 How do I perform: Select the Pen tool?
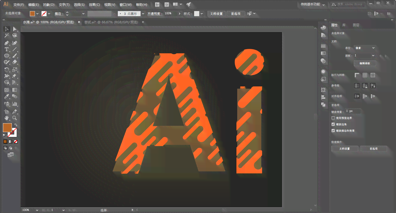coord(7,43)
